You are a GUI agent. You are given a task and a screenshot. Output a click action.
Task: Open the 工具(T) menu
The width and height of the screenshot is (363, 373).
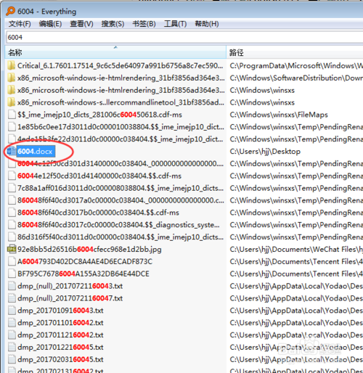(x=175, y=24)
